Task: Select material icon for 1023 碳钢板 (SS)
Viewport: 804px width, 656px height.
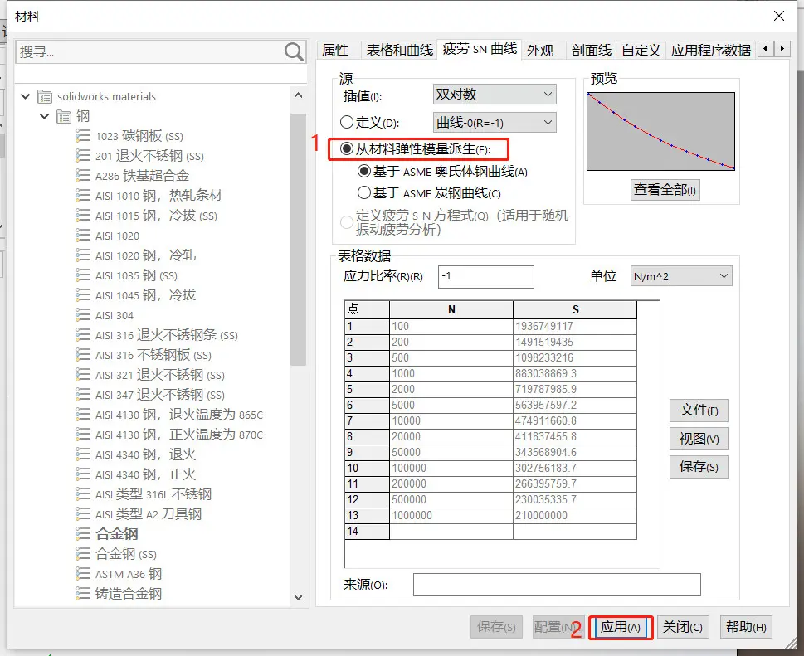Action: pyautogui.click(x=82, y=136)
